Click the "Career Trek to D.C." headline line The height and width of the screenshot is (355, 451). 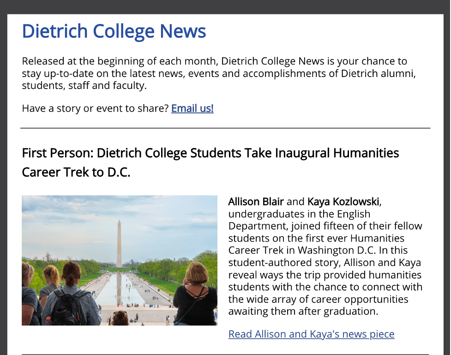coord(76,172)
